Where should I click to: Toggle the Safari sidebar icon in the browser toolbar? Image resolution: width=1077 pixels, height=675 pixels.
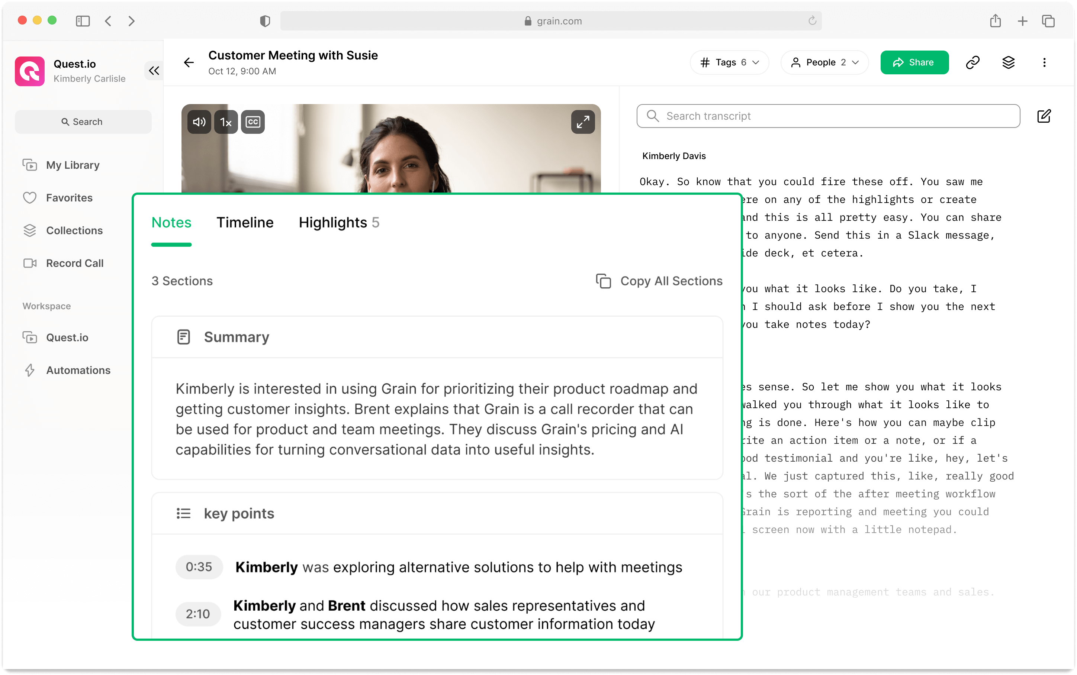[x=83, y=21]
